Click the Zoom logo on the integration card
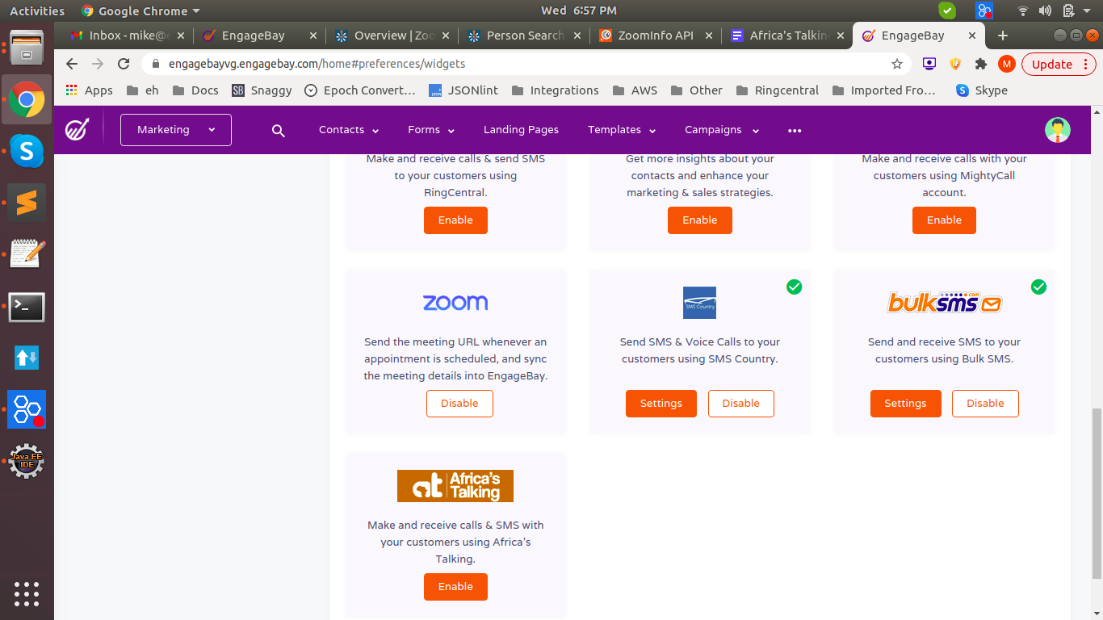 [455, 303]
